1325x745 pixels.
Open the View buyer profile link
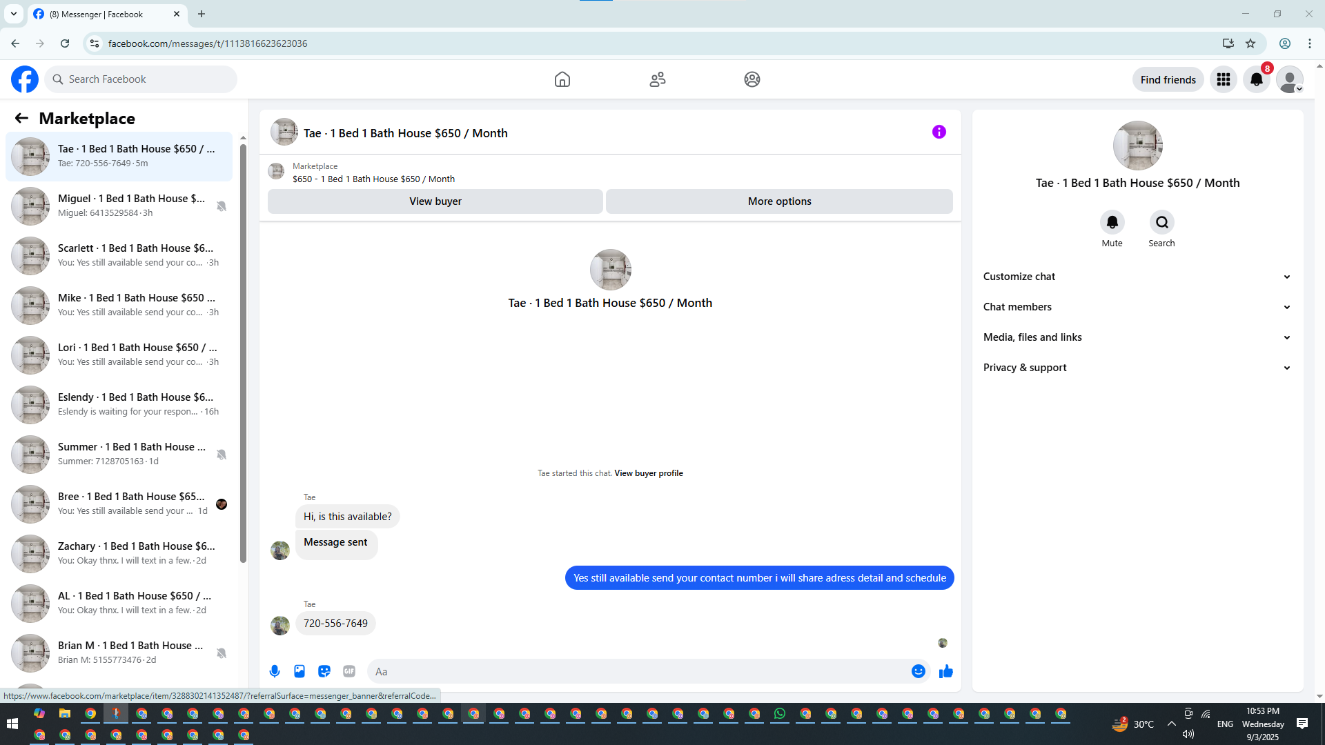click(649, 473)
